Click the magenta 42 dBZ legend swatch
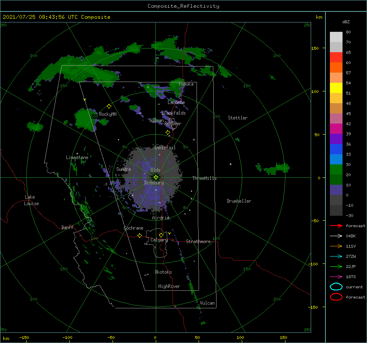The width and height of the screenshot is (367, 343). pos(336,128)
